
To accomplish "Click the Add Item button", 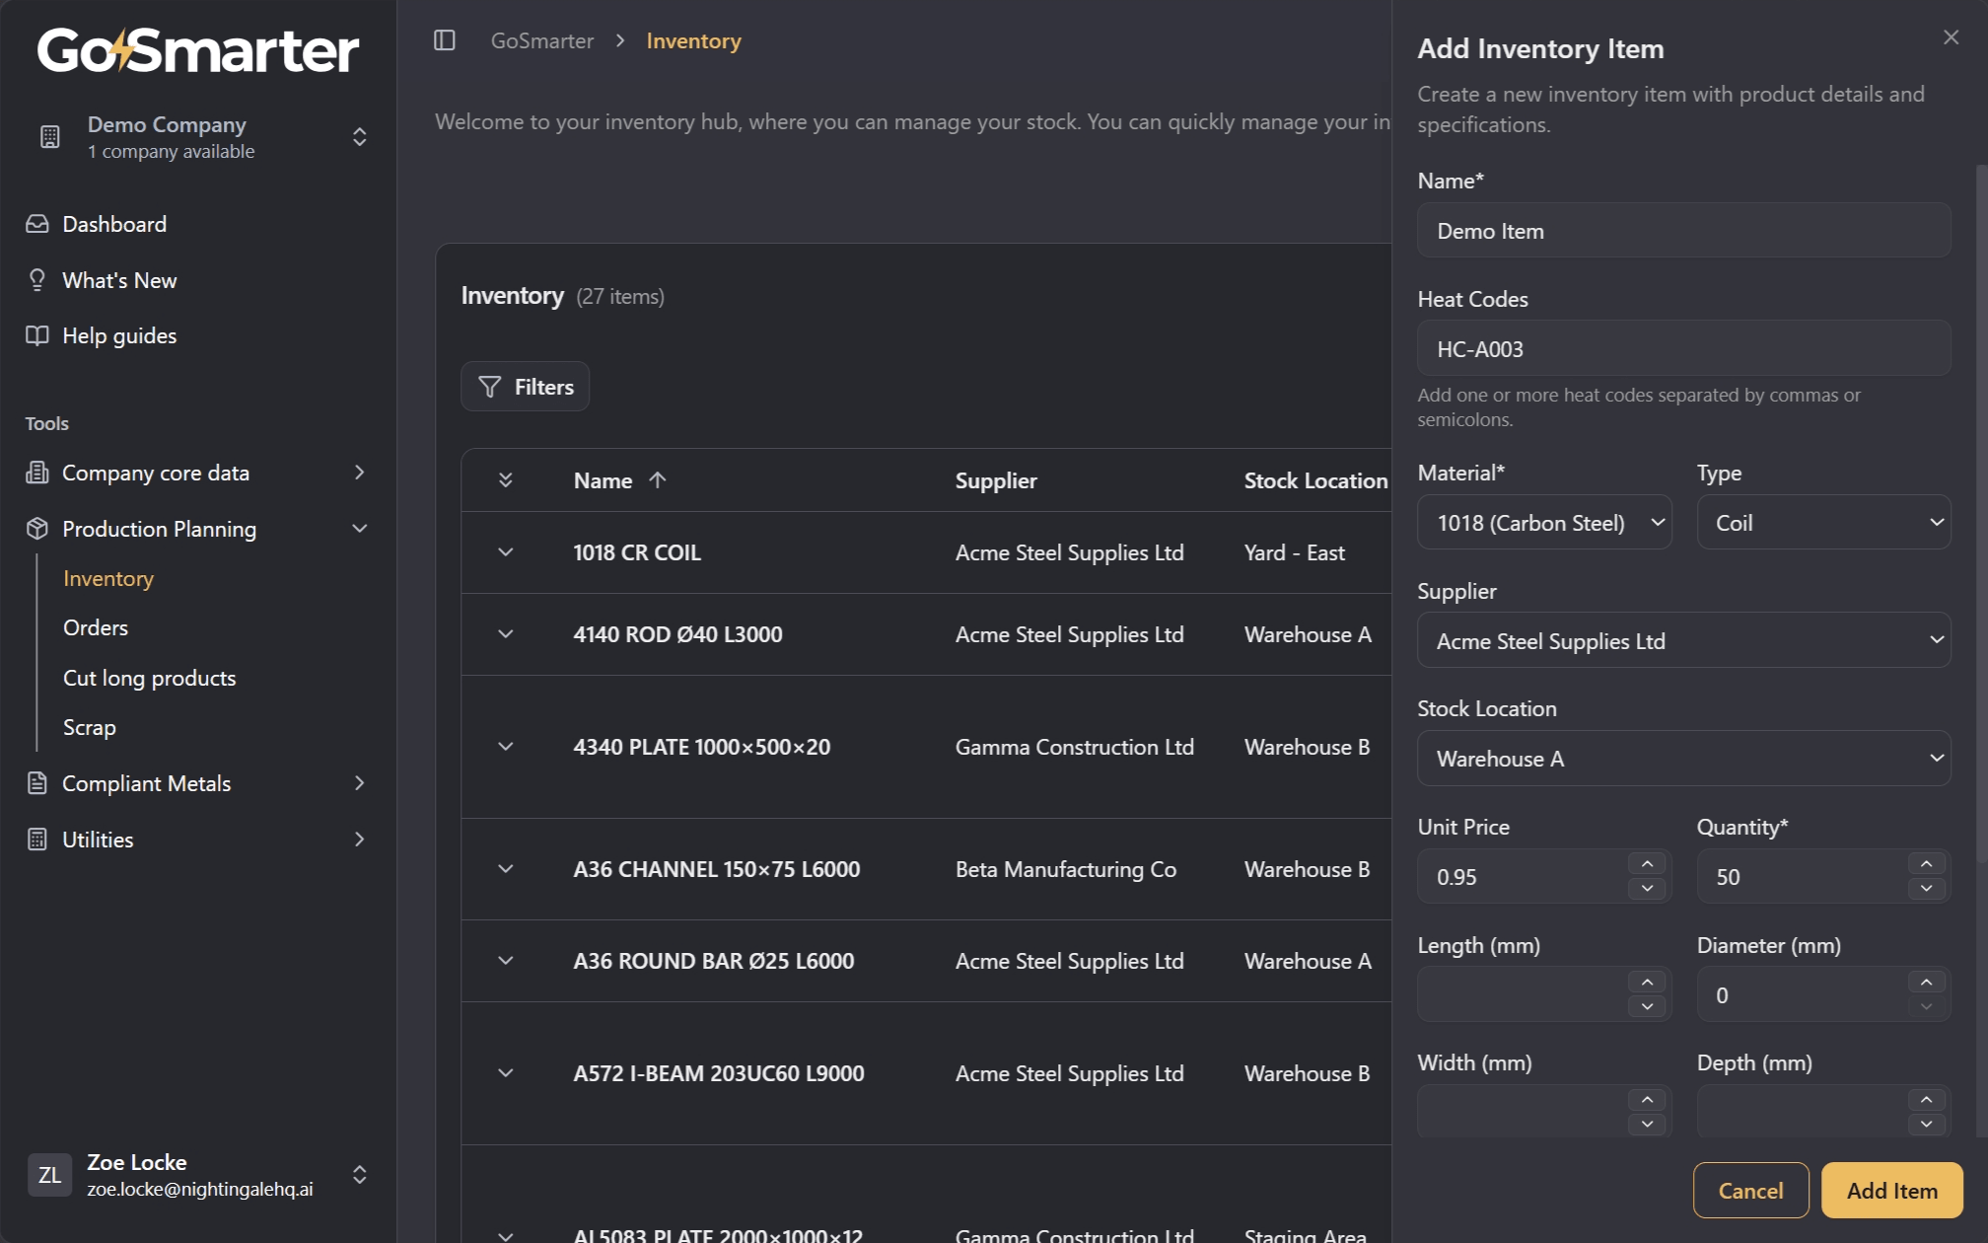I will coord(1891,1191).
